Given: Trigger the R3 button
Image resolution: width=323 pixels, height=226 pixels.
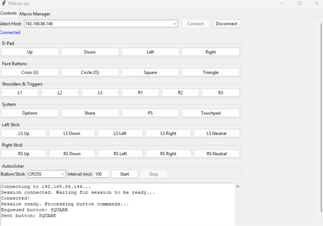Looking at the screenshot, I should (x=220, y=93).
